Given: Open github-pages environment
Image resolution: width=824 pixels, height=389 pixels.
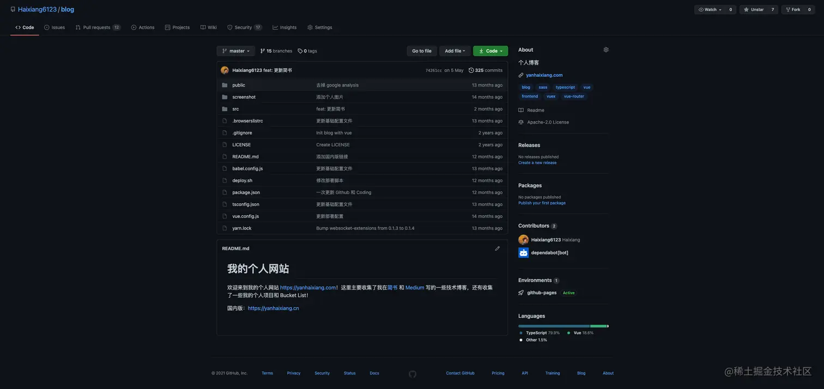Looking at the screenshot, I should click(x=542, y=293).
